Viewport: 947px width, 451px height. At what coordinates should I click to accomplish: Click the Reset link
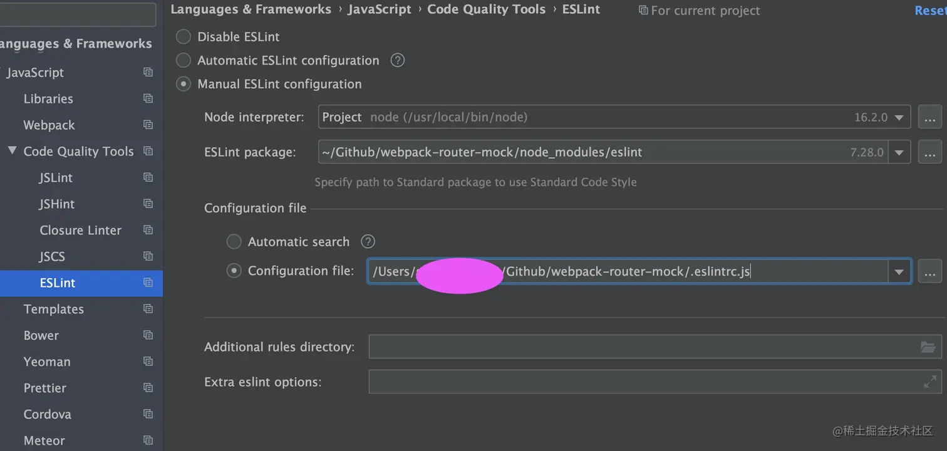pyautogui.click(x=930, y=10)
